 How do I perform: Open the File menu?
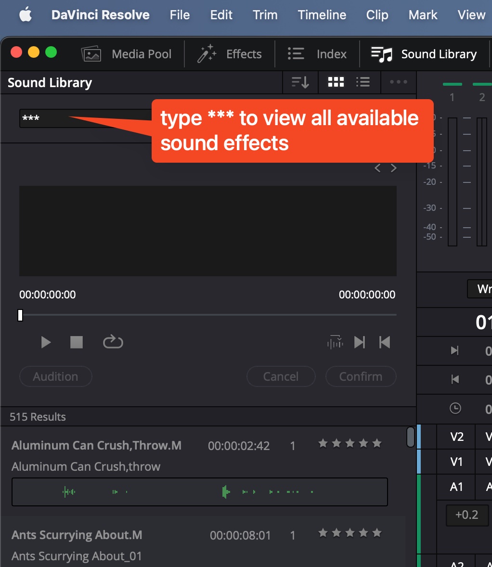point(180,15)
